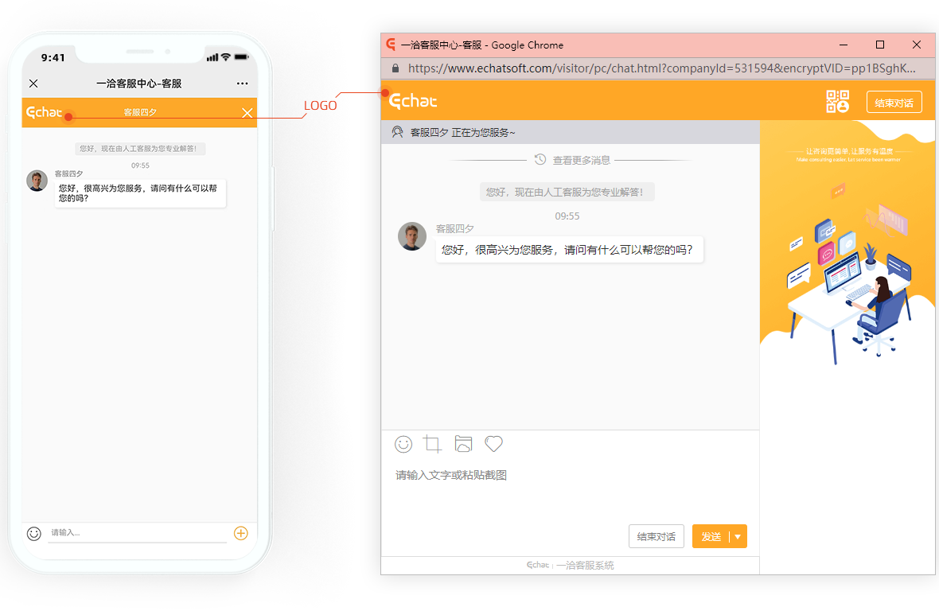Viewport: 939px width, 611px height.
Task: Click 结束对话 button in the orange header
Action: pos(894,103)
